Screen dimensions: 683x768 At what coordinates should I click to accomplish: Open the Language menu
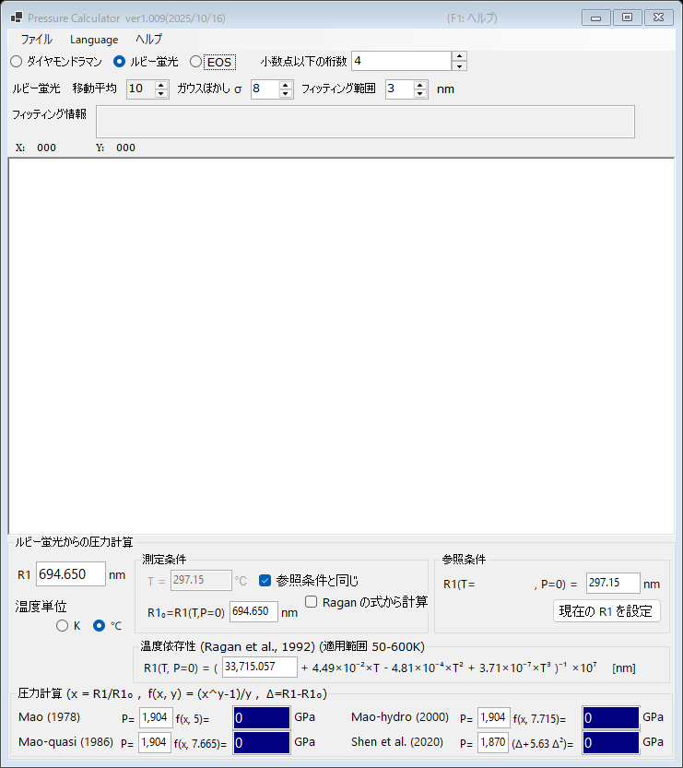click(x=94, y=39)
